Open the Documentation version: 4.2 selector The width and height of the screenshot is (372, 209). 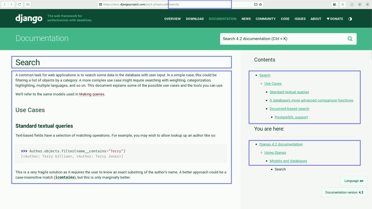(344, 192)
